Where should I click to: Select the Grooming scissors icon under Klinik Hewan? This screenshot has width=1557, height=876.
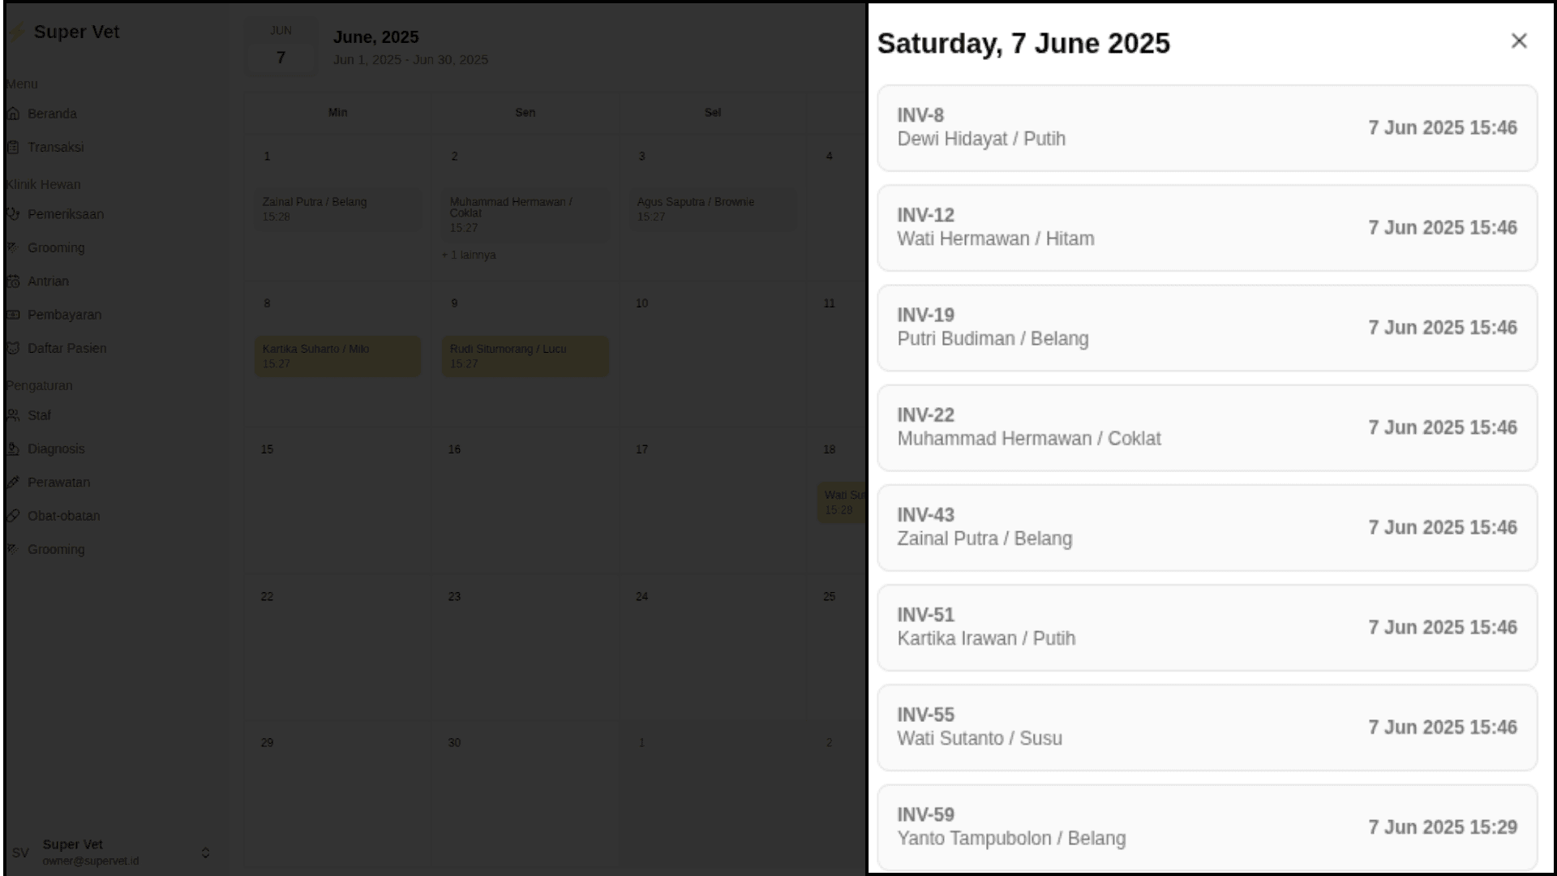(13, 247)
